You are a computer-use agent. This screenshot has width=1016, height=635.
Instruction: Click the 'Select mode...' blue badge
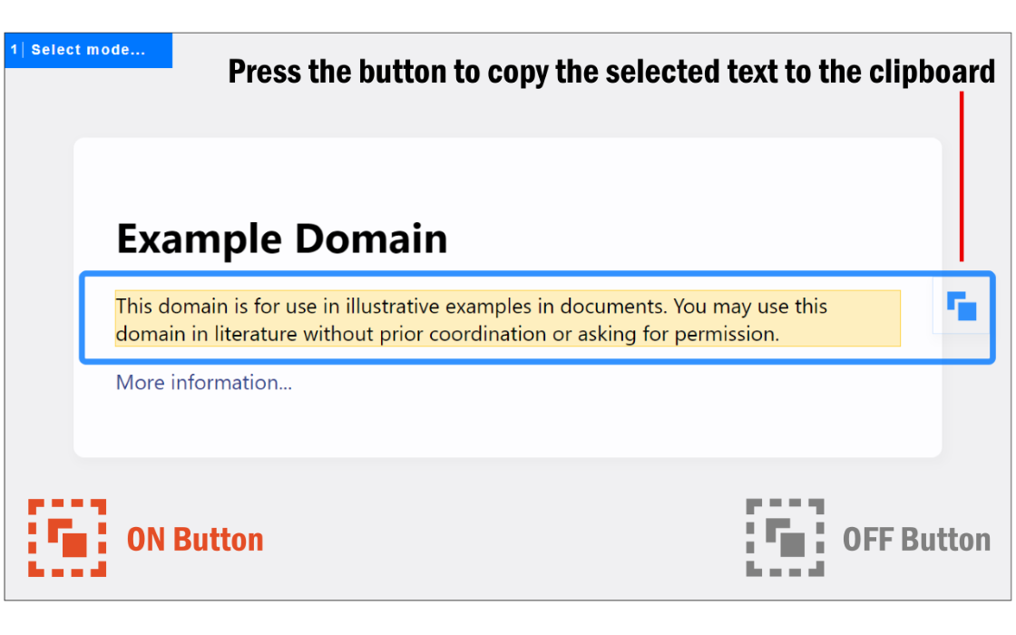pyautogui.click(x=88, y=50)
